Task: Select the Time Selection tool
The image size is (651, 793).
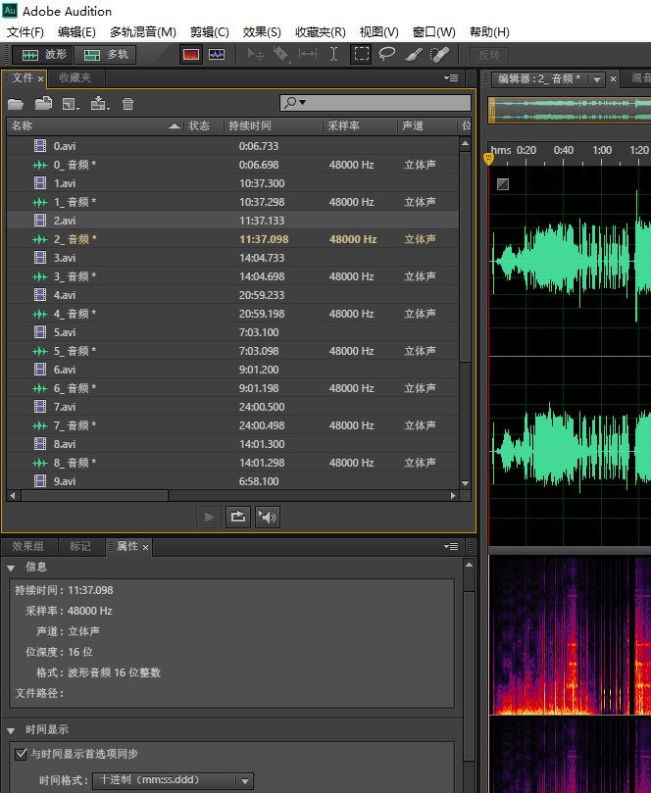Action: tap(333, 55)
